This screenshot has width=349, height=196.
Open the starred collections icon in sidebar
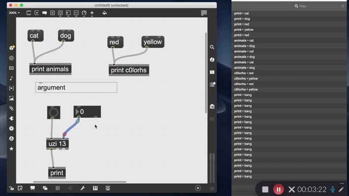11,148
